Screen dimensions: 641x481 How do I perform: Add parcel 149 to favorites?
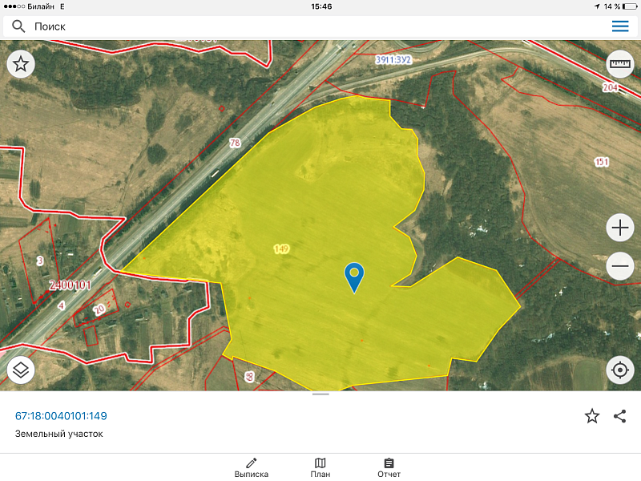[x=592, y=415]
